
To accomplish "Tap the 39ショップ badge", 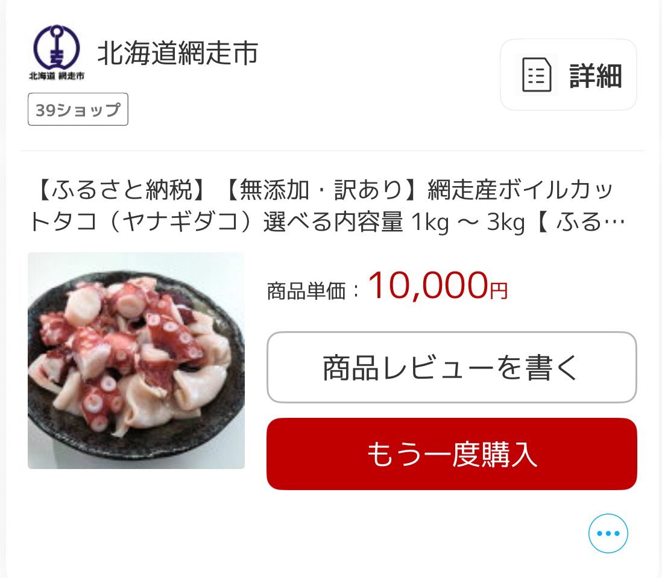I will 78,109.
